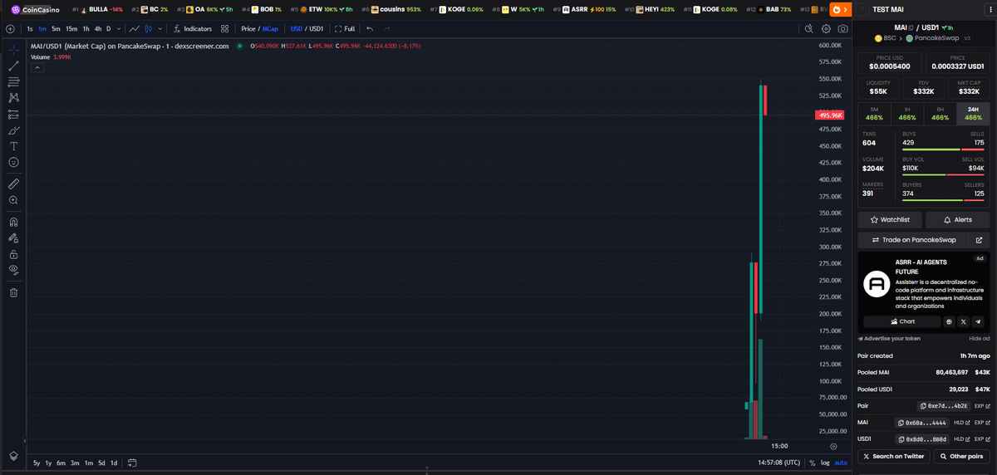Select the 6H stats period tab
Viewport: 997px width, 475px height.
point(941,114)
